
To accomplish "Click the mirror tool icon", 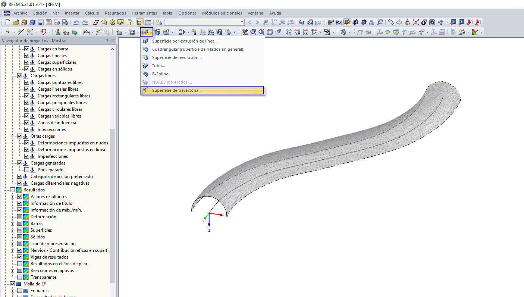I will [407, 22].
